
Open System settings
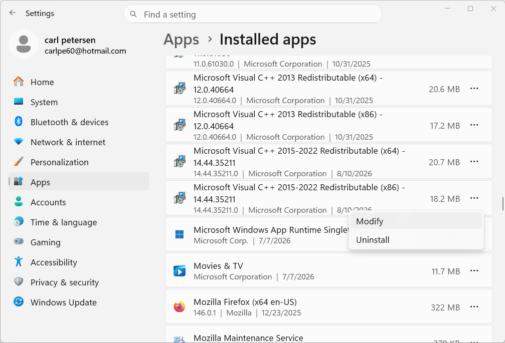coord(79,102)
